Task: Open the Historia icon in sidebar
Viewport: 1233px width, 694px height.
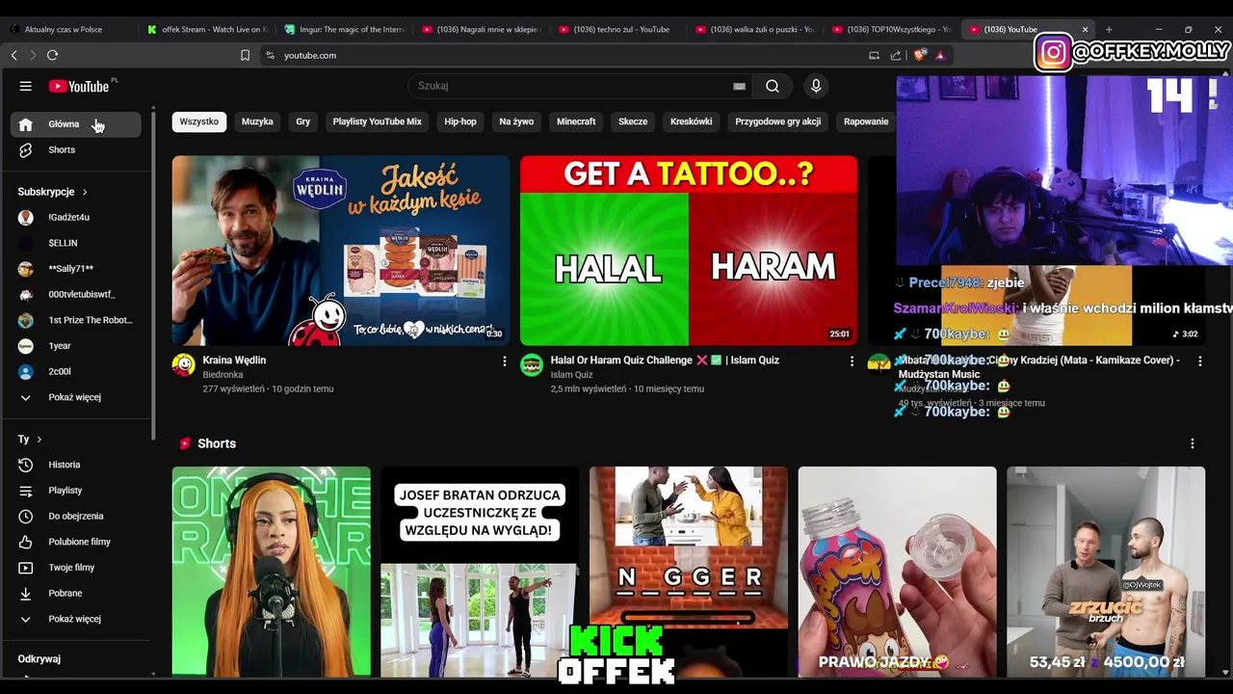Action: 26,465
